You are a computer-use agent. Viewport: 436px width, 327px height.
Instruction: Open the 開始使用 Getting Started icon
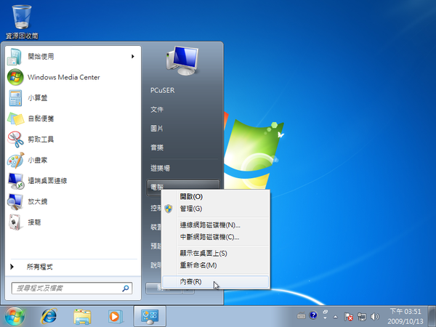(15, 57)
